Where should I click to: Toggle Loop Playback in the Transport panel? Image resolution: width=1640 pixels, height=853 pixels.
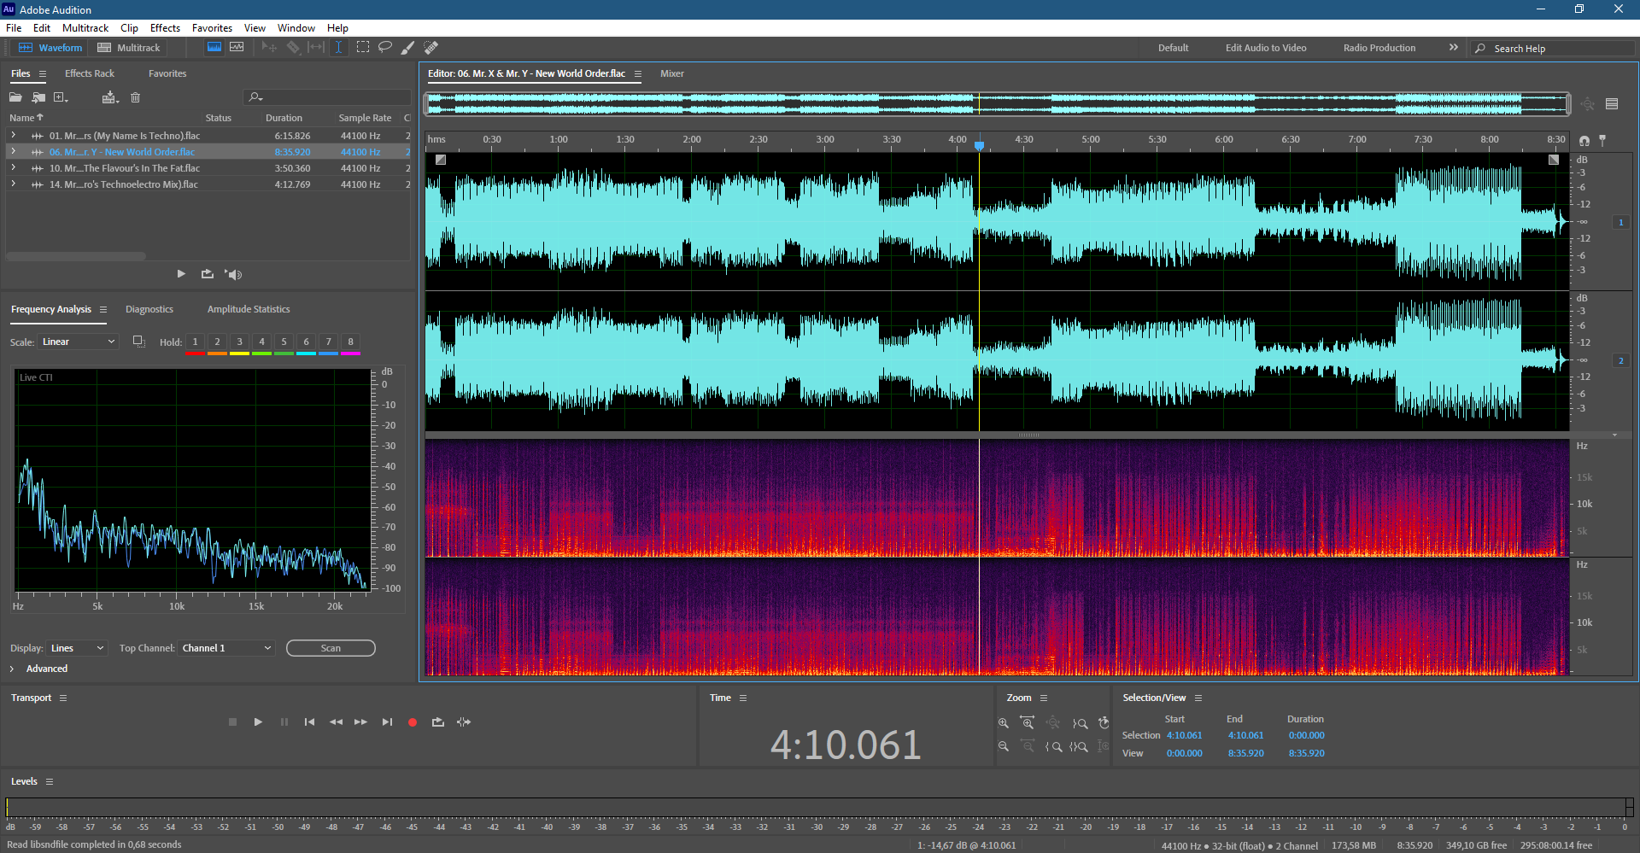438,722
